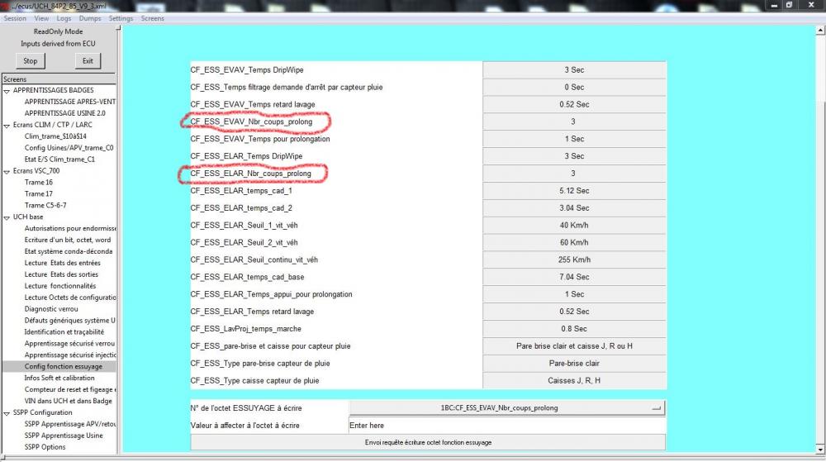This screenshot has width=826, height=462.
Task: Open Etat système conda-déconda screen
Action: pyautogui.click(x=69, y=251)
